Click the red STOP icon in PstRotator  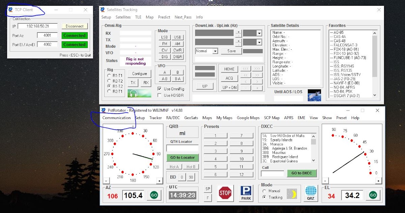(x=225, y=193)
